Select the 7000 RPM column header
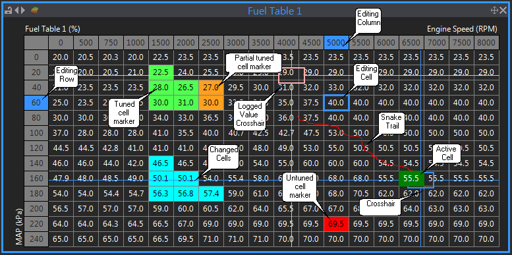The height and width of the screenshot is (255, 512). [436, 43]
